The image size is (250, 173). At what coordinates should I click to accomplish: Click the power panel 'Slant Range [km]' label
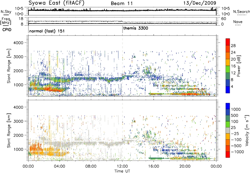point(9,66)
